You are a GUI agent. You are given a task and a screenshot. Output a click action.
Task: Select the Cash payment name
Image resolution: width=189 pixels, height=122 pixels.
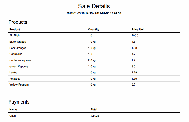(x=13, y=116)
